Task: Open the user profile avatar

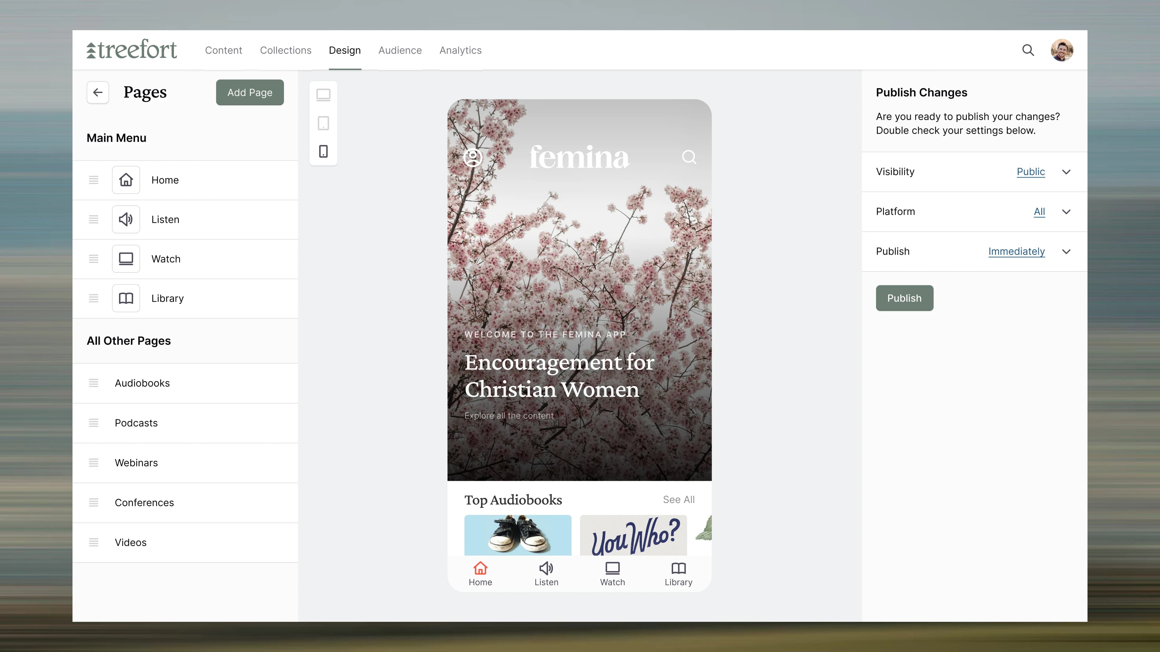Action: (1062, 50)
